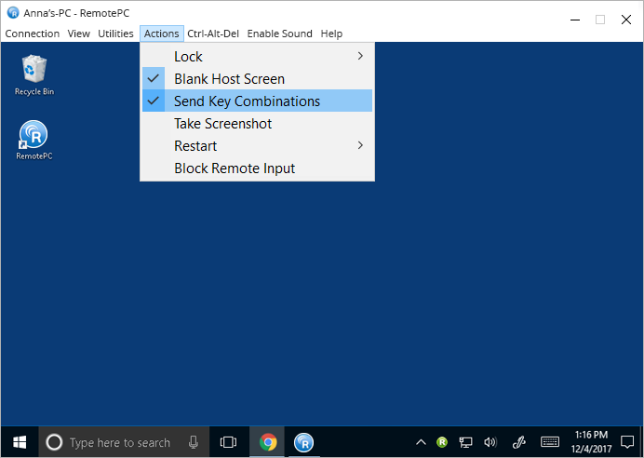Screen dimensions: 644x458
Task: Open the Connection menu
Action: click(x=32, y=34)
